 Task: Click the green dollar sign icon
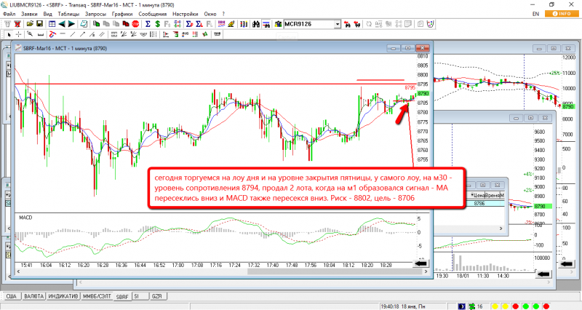tap(158, 24)
